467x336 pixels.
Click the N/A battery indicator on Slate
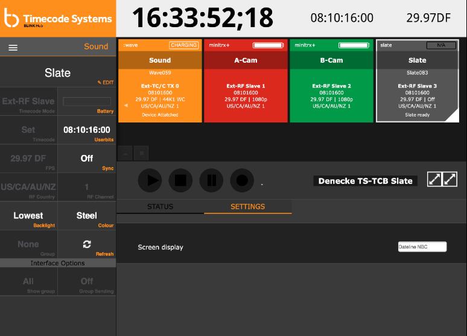click(441, 45)
